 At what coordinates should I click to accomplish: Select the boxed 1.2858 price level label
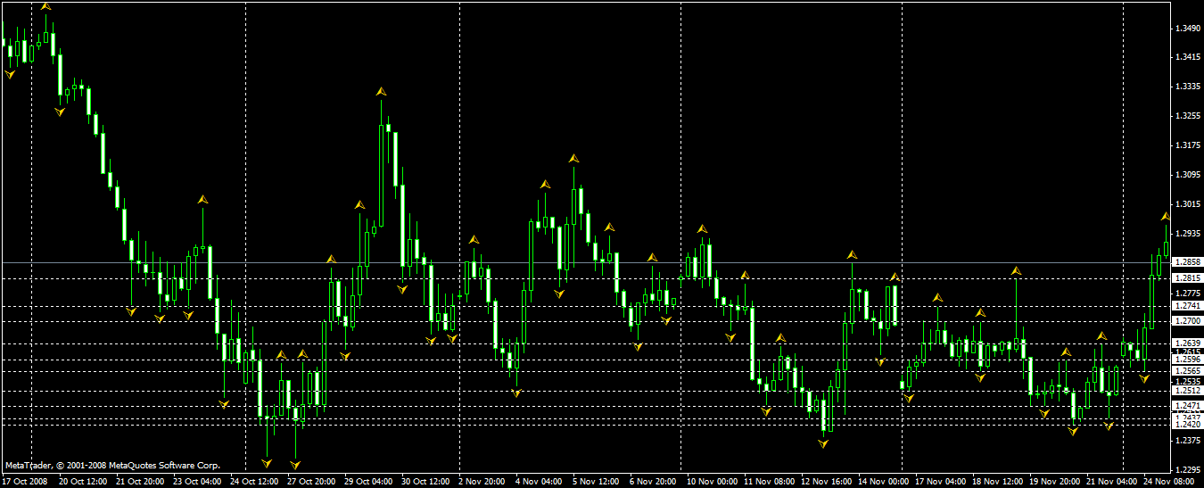pos(1187,262)
